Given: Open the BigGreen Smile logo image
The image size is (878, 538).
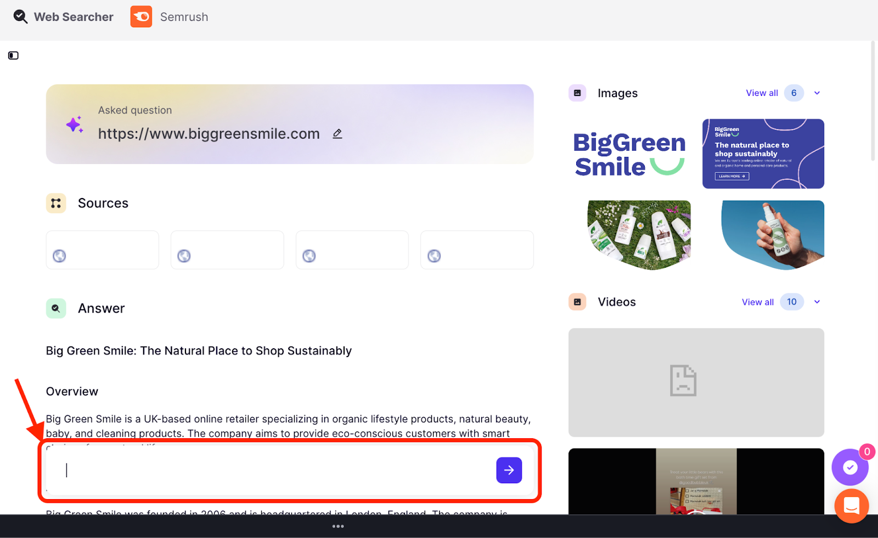Looking at the screenshot, I should (629, 154).
